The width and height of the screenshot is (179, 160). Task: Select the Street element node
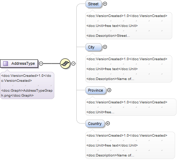pos(93,4)
